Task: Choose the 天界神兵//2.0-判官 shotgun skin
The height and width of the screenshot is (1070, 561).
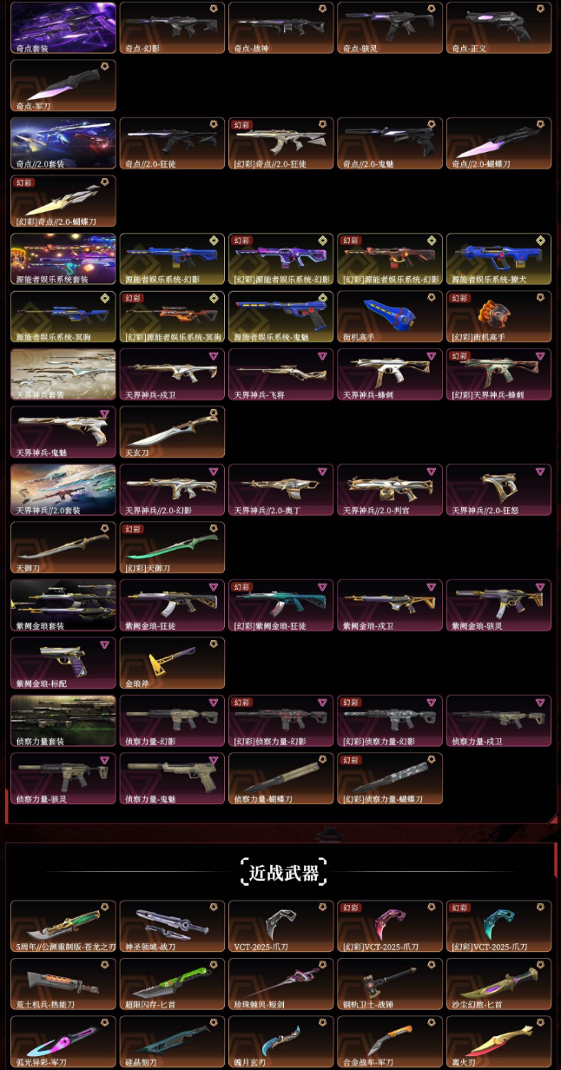Action: click(x=390, y=490)
